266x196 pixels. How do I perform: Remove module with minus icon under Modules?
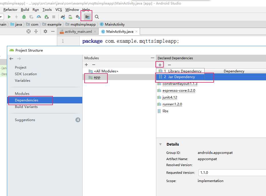click(94, 65)
